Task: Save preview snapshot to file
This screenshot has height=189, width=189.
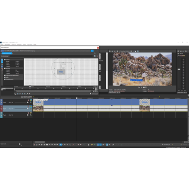Action: pos(138,51)
